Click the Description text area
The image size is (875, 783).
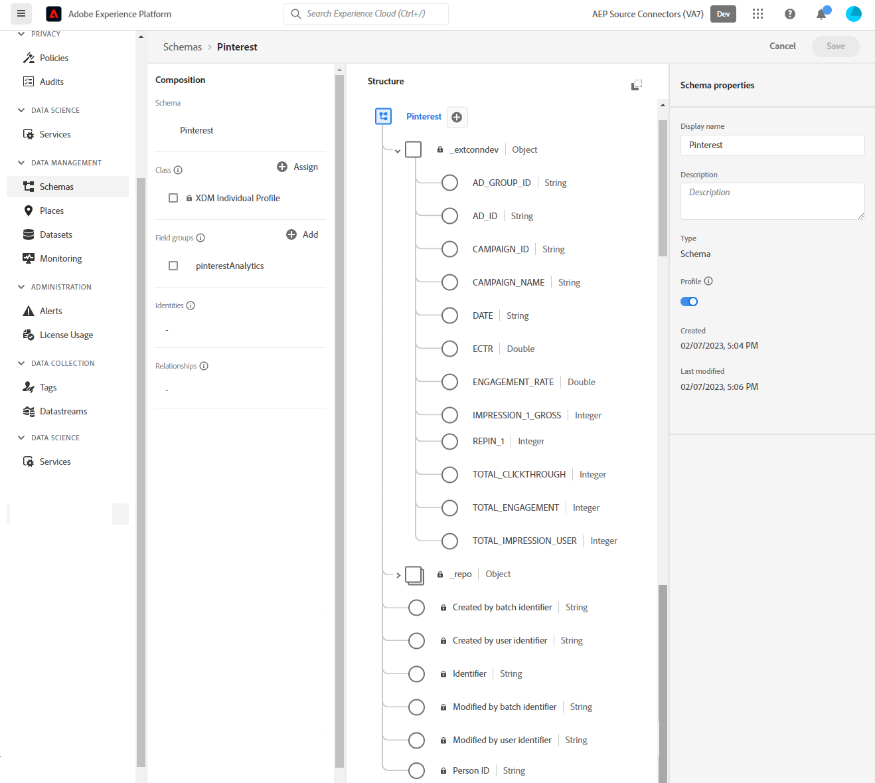tap(773, 201)
